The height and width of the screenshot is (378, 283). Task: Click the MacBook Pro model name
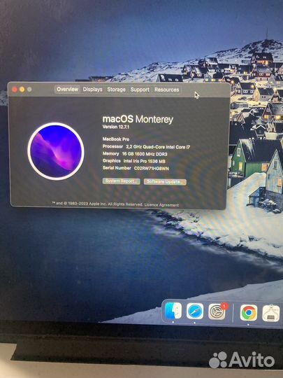(x=116, y=139)
